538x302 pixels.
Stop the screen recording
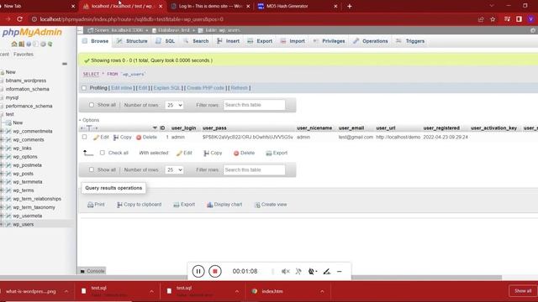[215, 271]
